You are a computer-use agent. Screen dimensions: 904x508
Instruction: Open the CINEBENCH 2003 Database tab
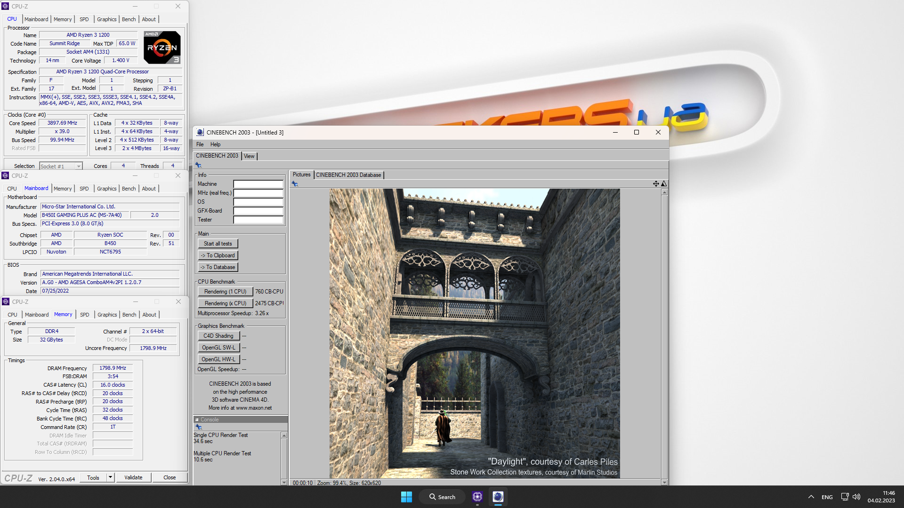point(348,175)
